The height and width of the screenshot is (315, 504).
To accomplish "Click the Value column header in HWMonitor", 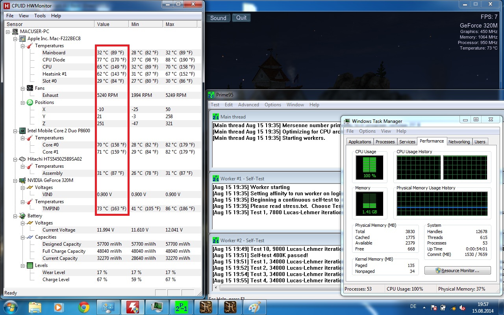I will 111,24.
